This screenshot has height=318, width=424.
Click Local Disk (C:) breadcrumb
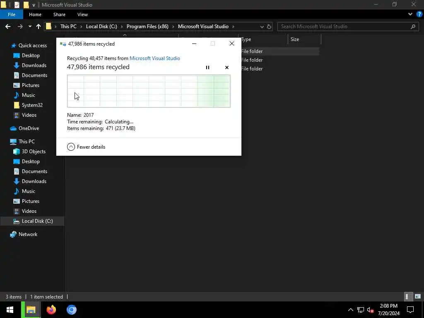pyautogui.click(x=101, y=26)
